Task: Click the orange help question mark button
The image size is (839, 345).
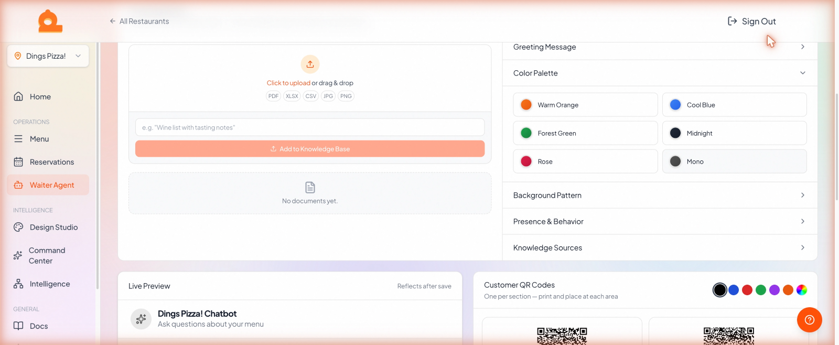Action: click(x=809, y=320)
